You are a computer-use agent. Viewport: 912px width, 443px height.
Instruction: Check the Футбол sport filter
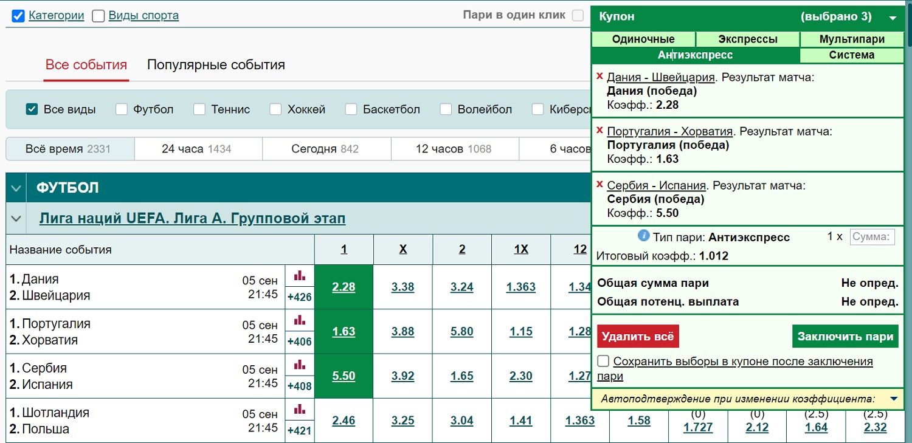[x=122, y=109]
